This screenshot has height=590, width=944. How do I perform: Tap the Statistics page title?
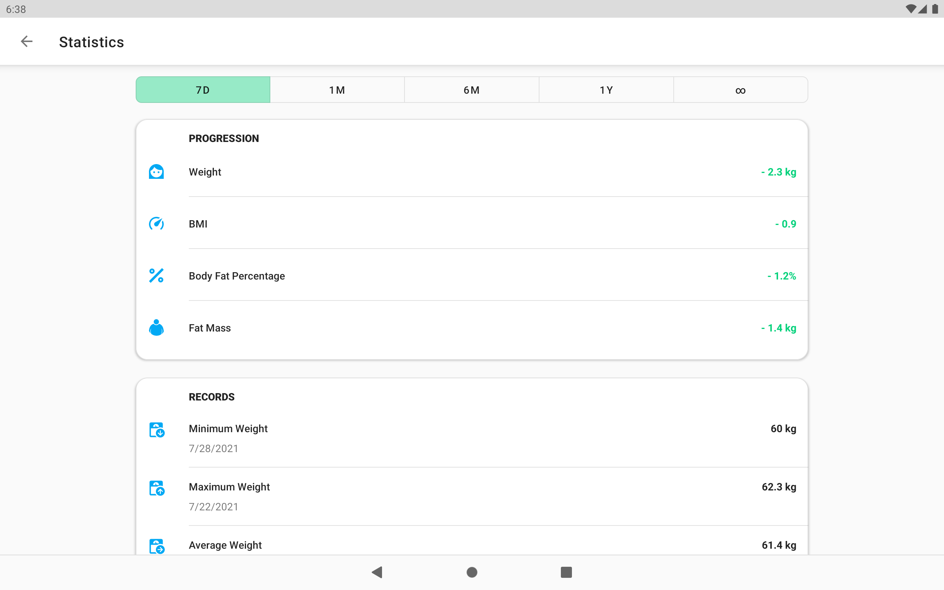click(x=91, y=42)
